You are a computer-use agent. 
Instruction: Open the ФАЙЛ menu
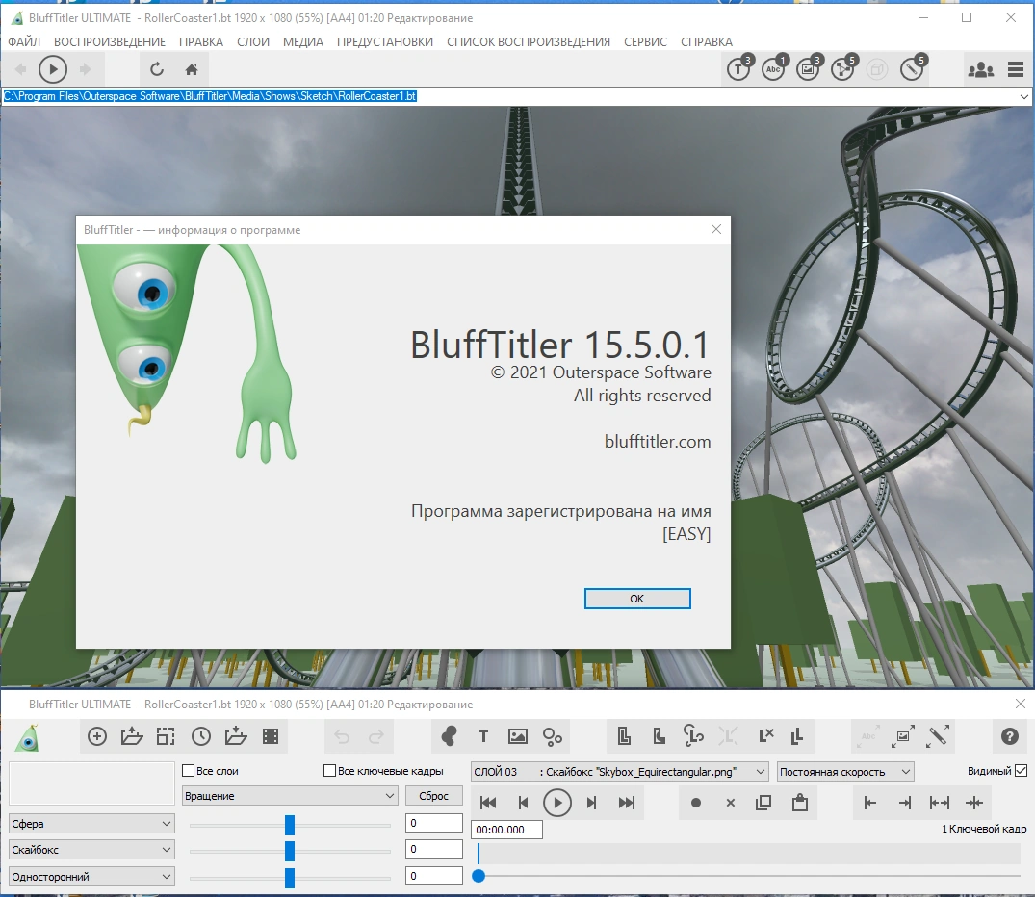pos(24,42)
